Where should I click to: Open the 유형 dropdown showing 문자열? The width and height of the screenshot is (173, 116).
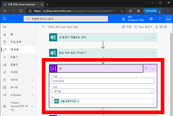click(103, 91)
